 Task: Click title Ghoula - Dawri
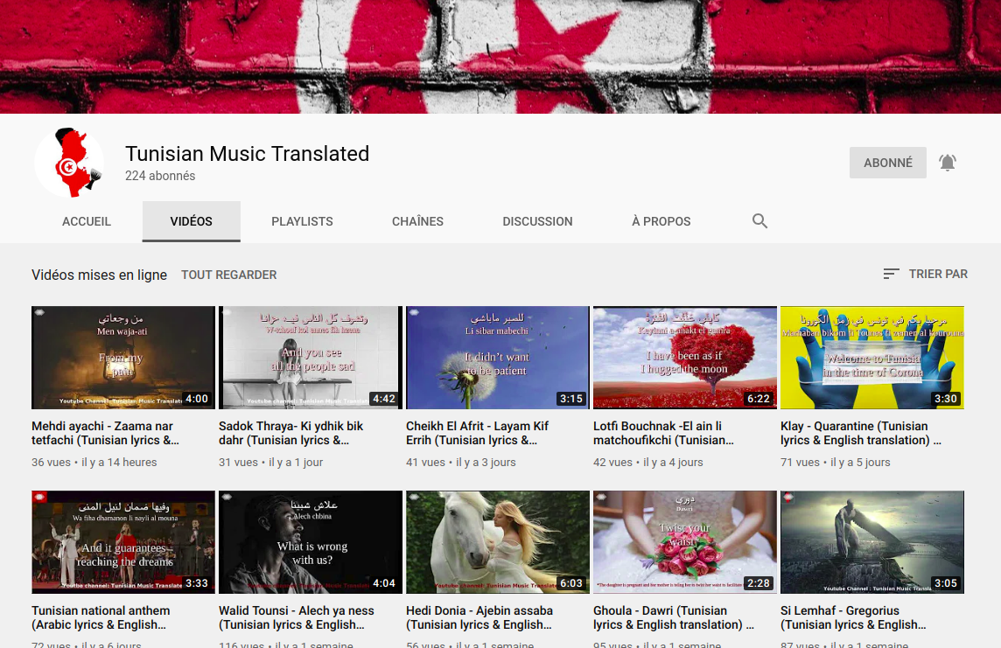pyautogui.click(x=674, y=617)
